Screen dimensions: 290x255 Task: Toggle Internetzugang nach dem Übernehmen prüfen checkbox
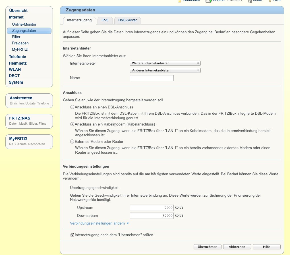click(x=72, y=235)
